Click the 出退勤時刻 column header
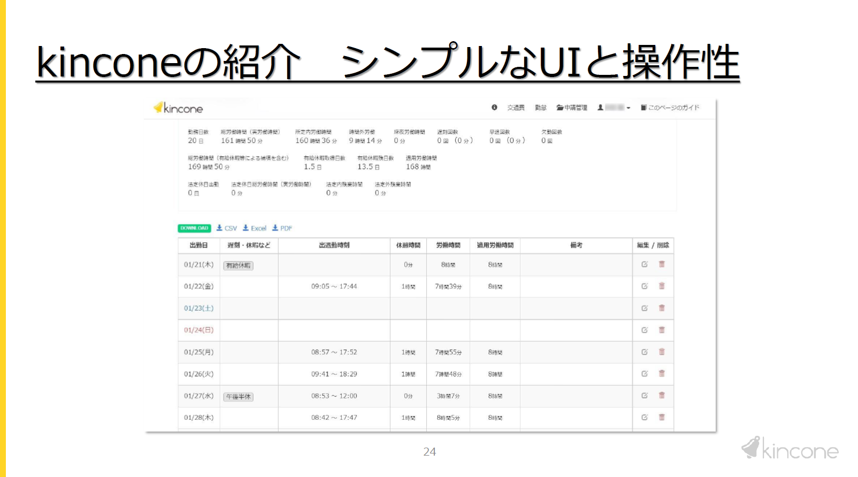 (x=334, y=245)
